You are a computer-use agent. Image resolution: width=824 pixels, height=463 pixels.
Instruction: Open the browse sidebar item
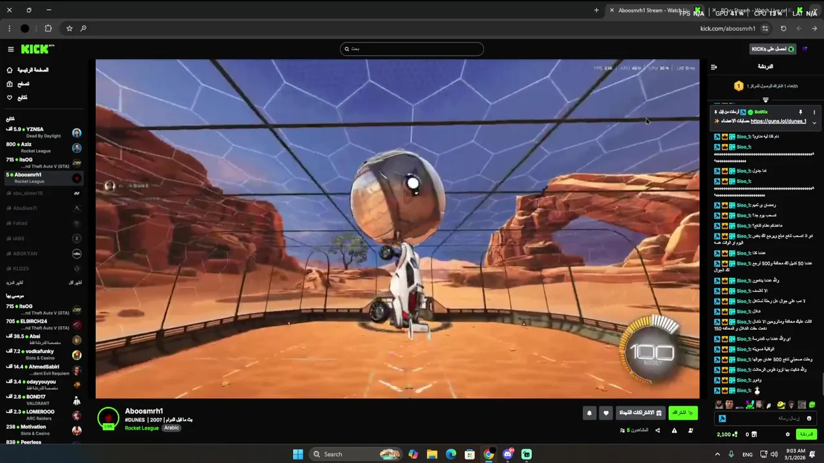(18, 84)
